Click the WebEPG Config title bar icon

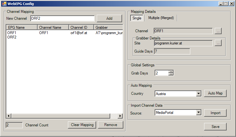tap(4, 4)
